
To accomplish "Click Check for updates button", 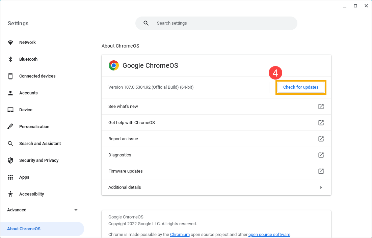I will (301, 87).
